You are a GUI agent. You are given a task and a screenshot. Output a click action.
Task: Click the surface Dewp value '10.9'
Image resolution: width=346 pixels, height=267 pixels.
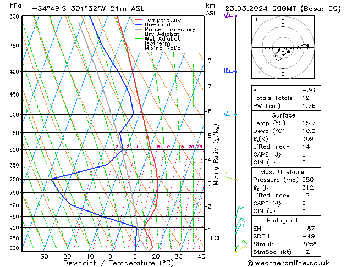tap(309, 131)
